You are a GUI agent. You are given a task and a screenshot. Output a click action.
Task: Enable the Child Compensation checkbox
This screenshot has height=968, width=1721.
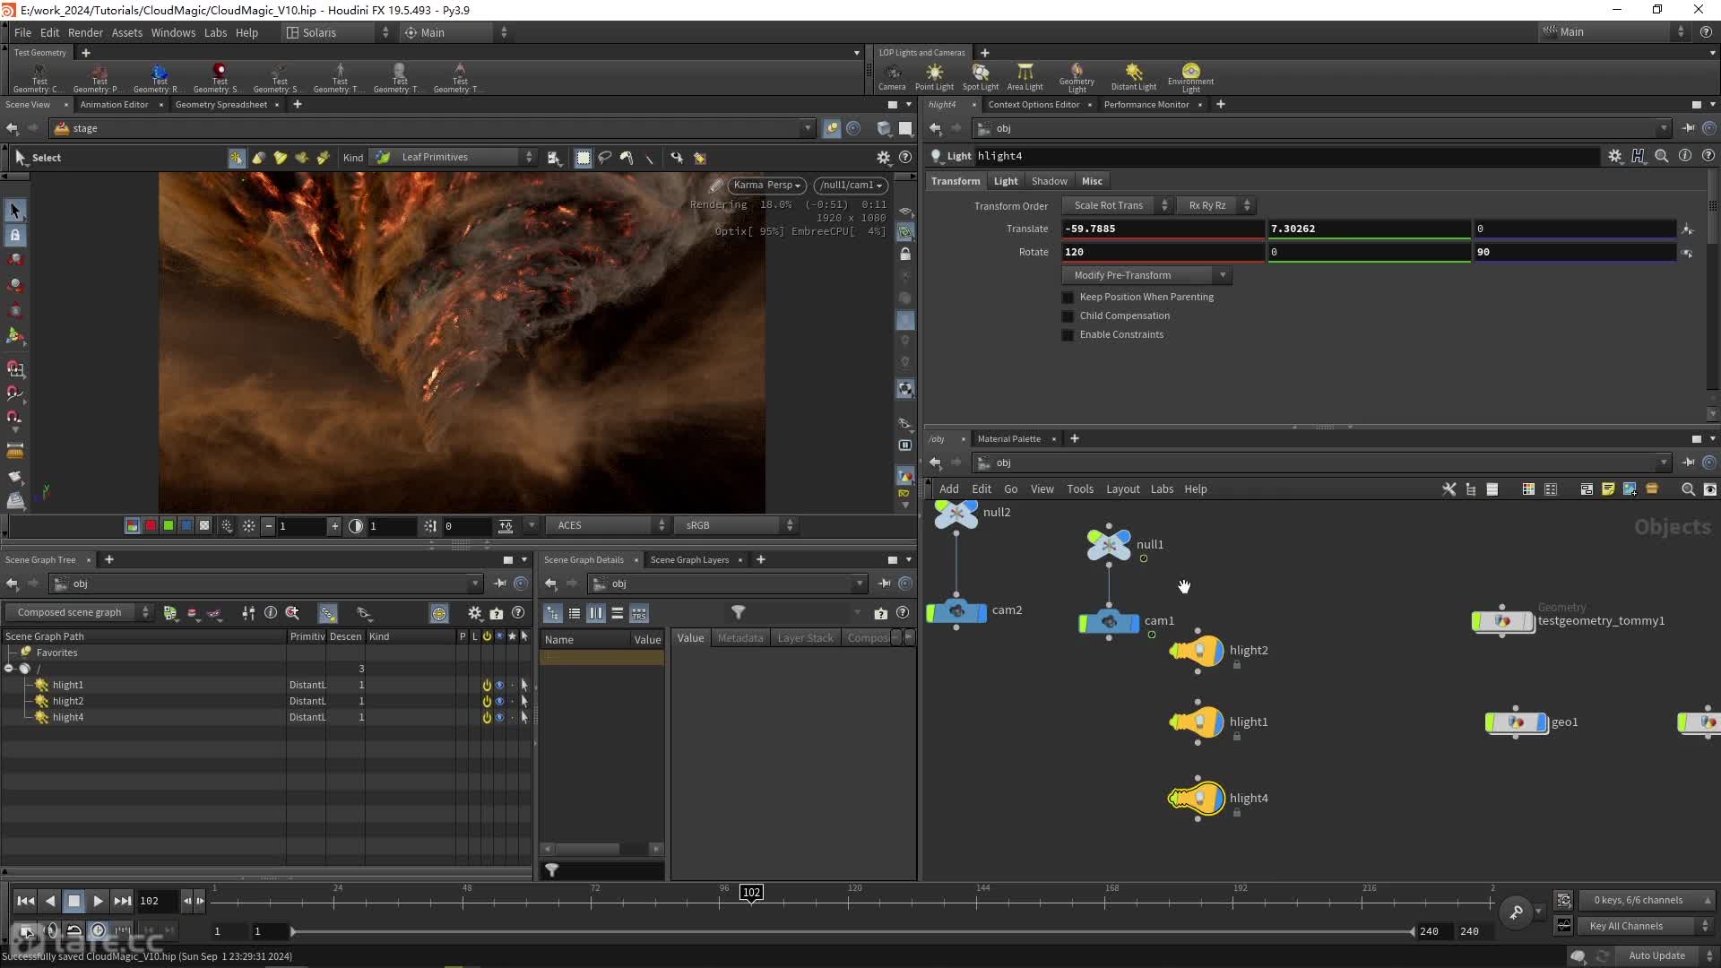[1068, 315]
